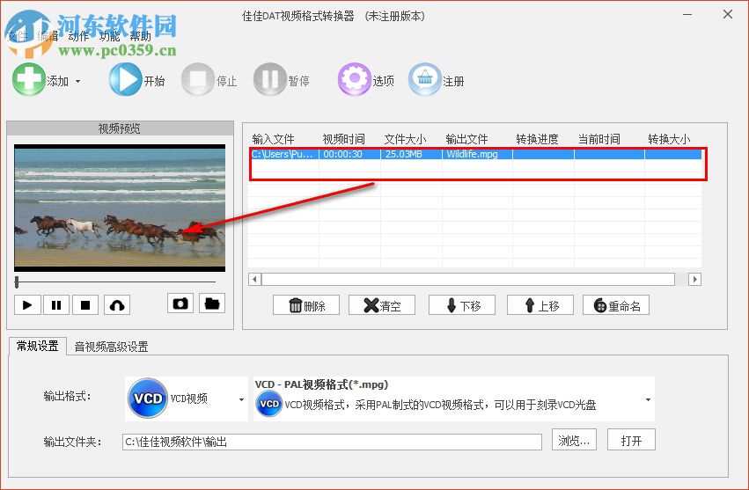The height and width of the screenshot is (490, 749).
Task: Open Register via the basket icon (注册)
Action: click(424, 80)
